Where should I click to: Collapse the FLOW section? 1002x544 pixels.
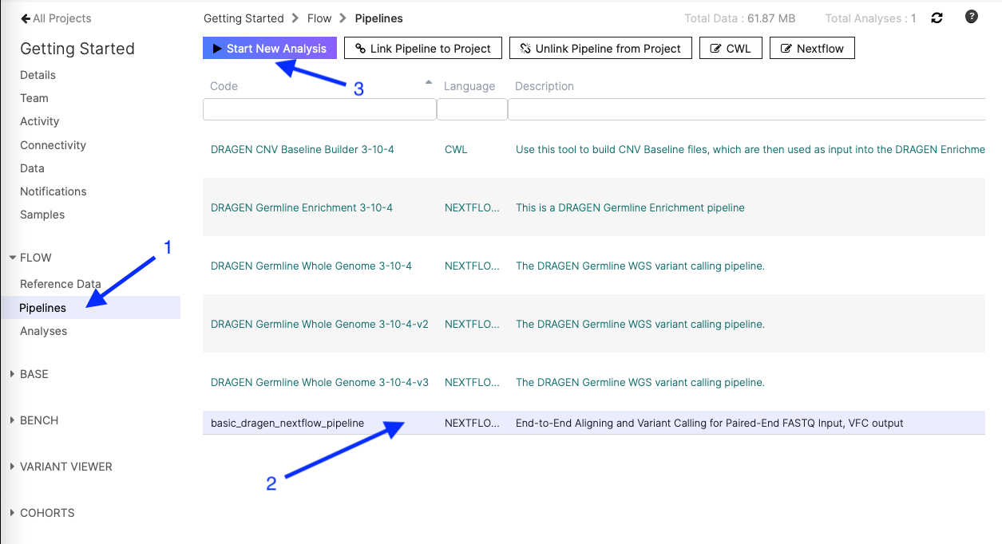(30, 258)
